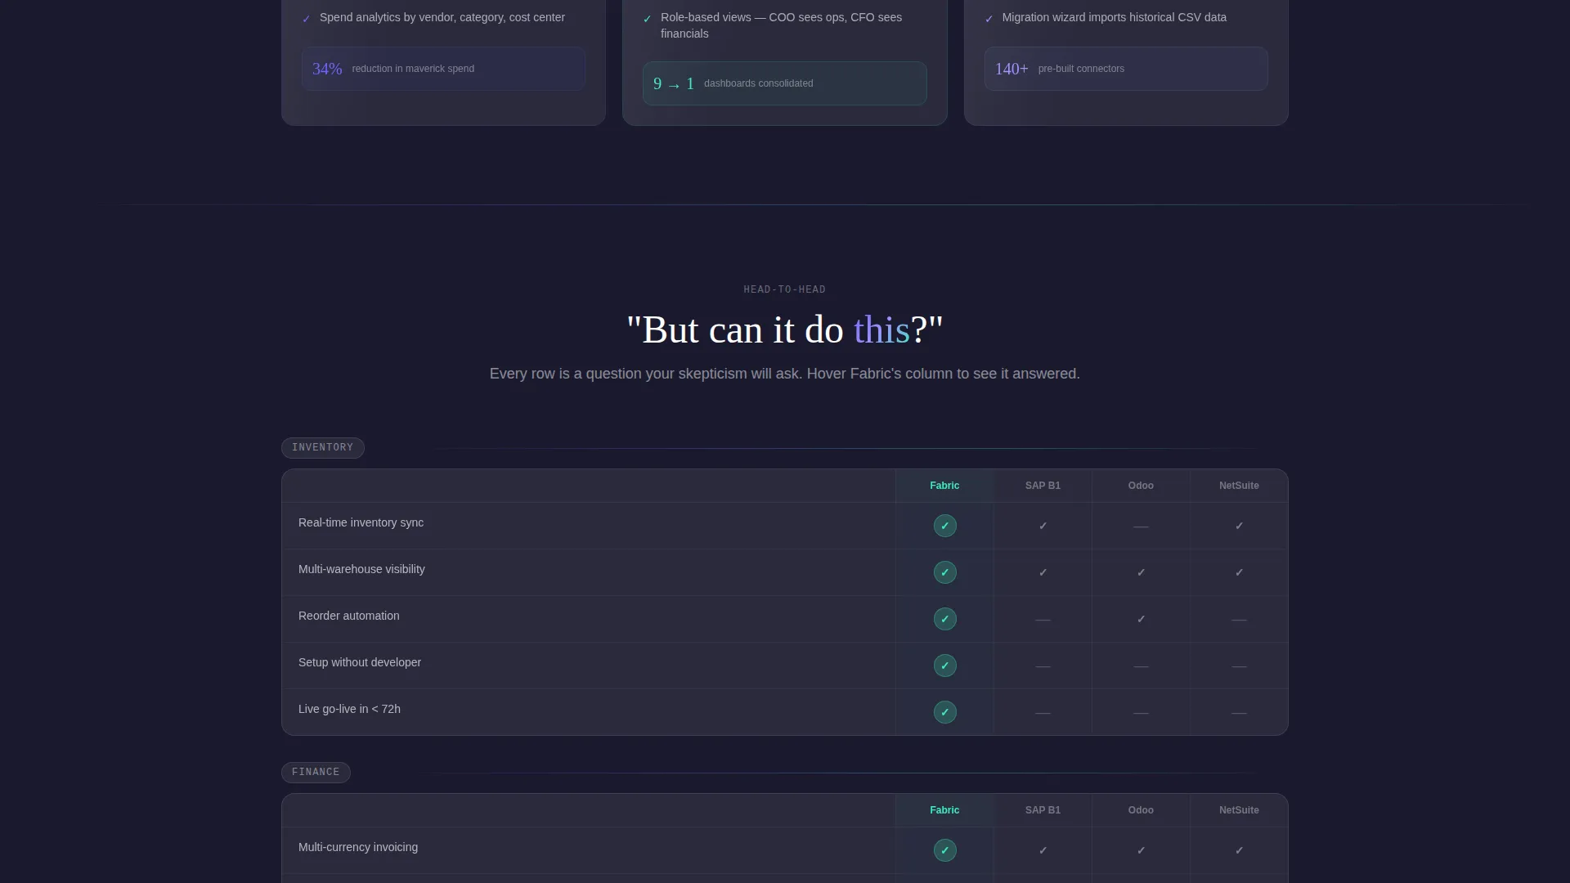Click Odoo column header in Inventory table

1141,486
